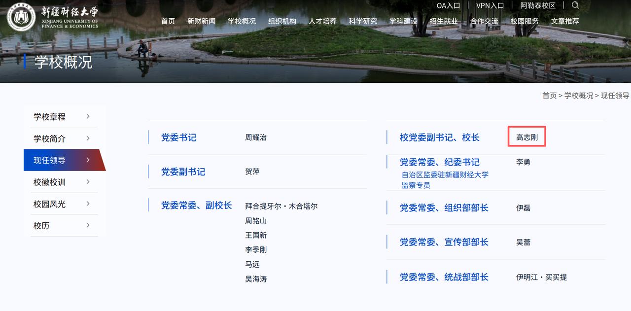Open 校园服务 menu item
631x311 pixels.
tap(525, 21)
